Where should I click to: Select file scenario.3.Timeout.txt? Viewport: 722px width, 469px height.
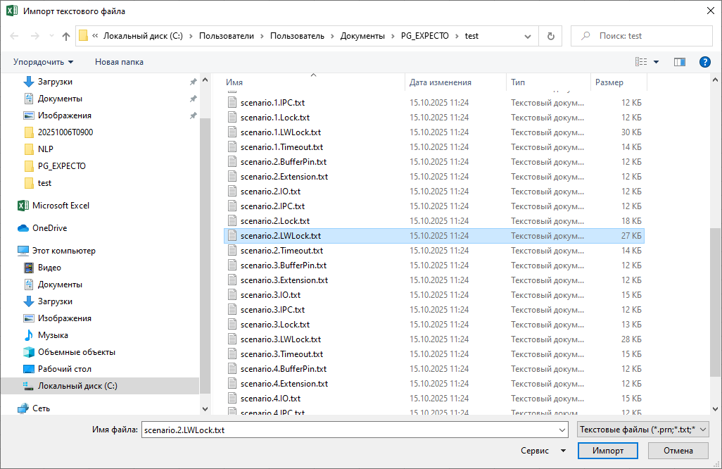(x=433, y=354)
